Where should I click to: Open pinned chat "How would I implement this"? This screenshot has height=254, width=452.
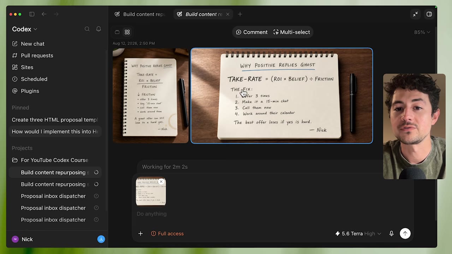(55, 132)
